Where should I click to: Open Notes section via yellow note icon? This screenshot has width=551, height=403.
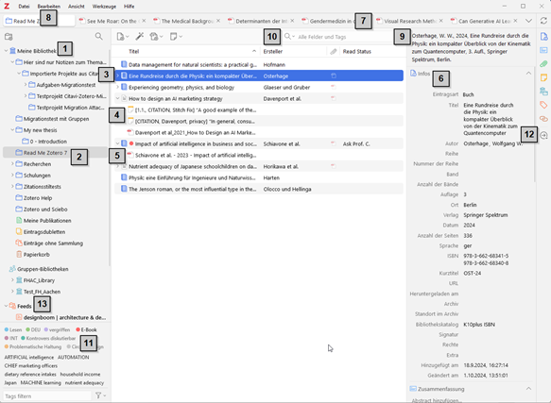tap(543, 77)
